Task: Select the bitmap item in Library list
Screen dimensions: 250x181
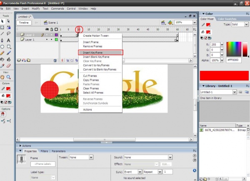Action: [223, 130]
